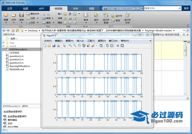Click the green Run (运行) button
The image size is (192, 134).
point(96,15)
